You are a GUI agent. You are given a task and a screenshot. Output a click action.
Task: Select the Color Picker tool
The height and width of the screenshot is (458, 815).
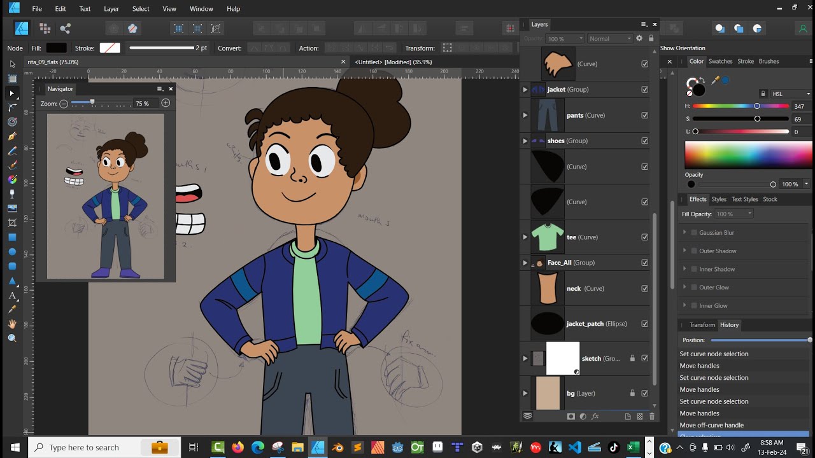point(12,309)
